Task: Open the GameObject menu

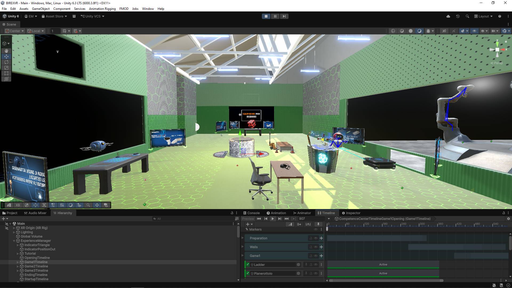Action: point(41,9)
